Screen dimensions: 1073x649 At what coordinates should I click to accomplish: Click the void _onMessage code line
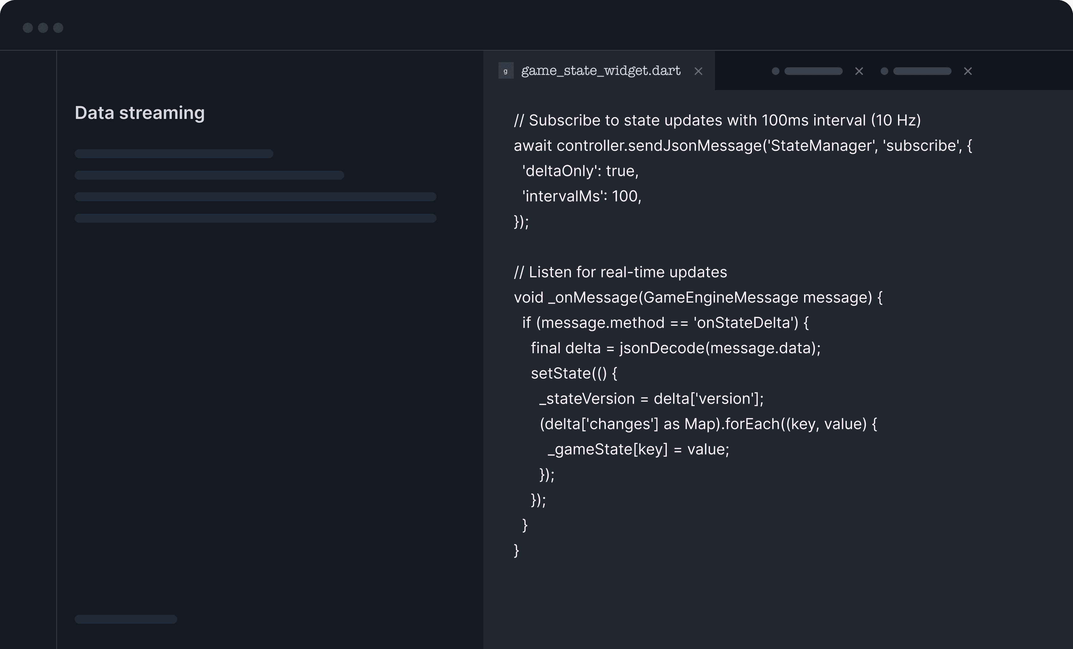(698, 297)
